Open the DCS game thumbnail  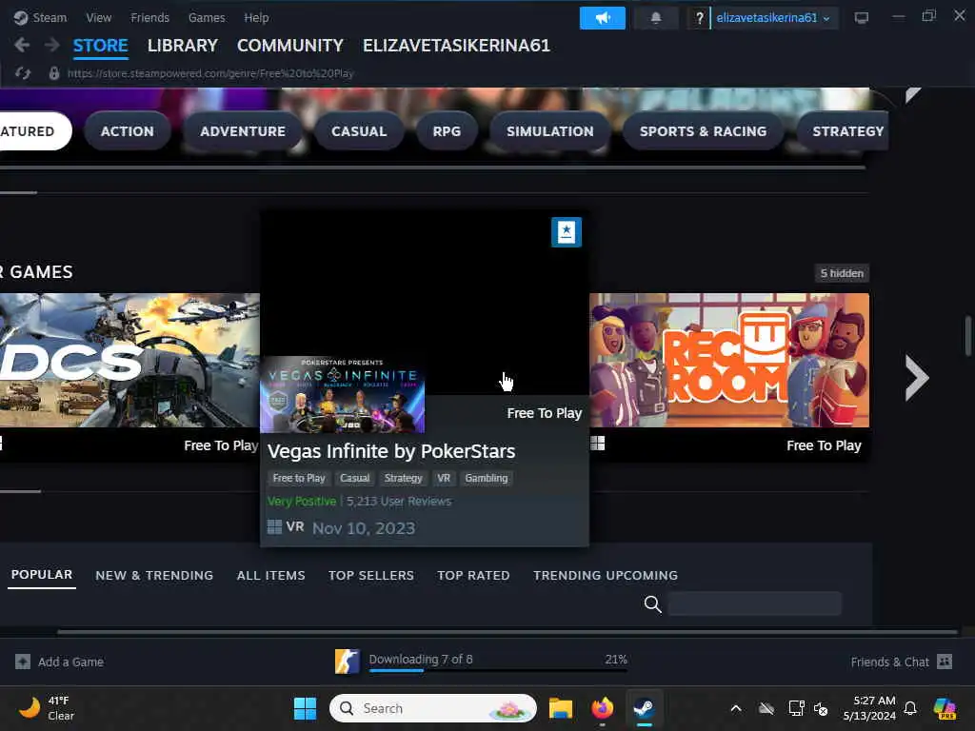pos(129,360)
